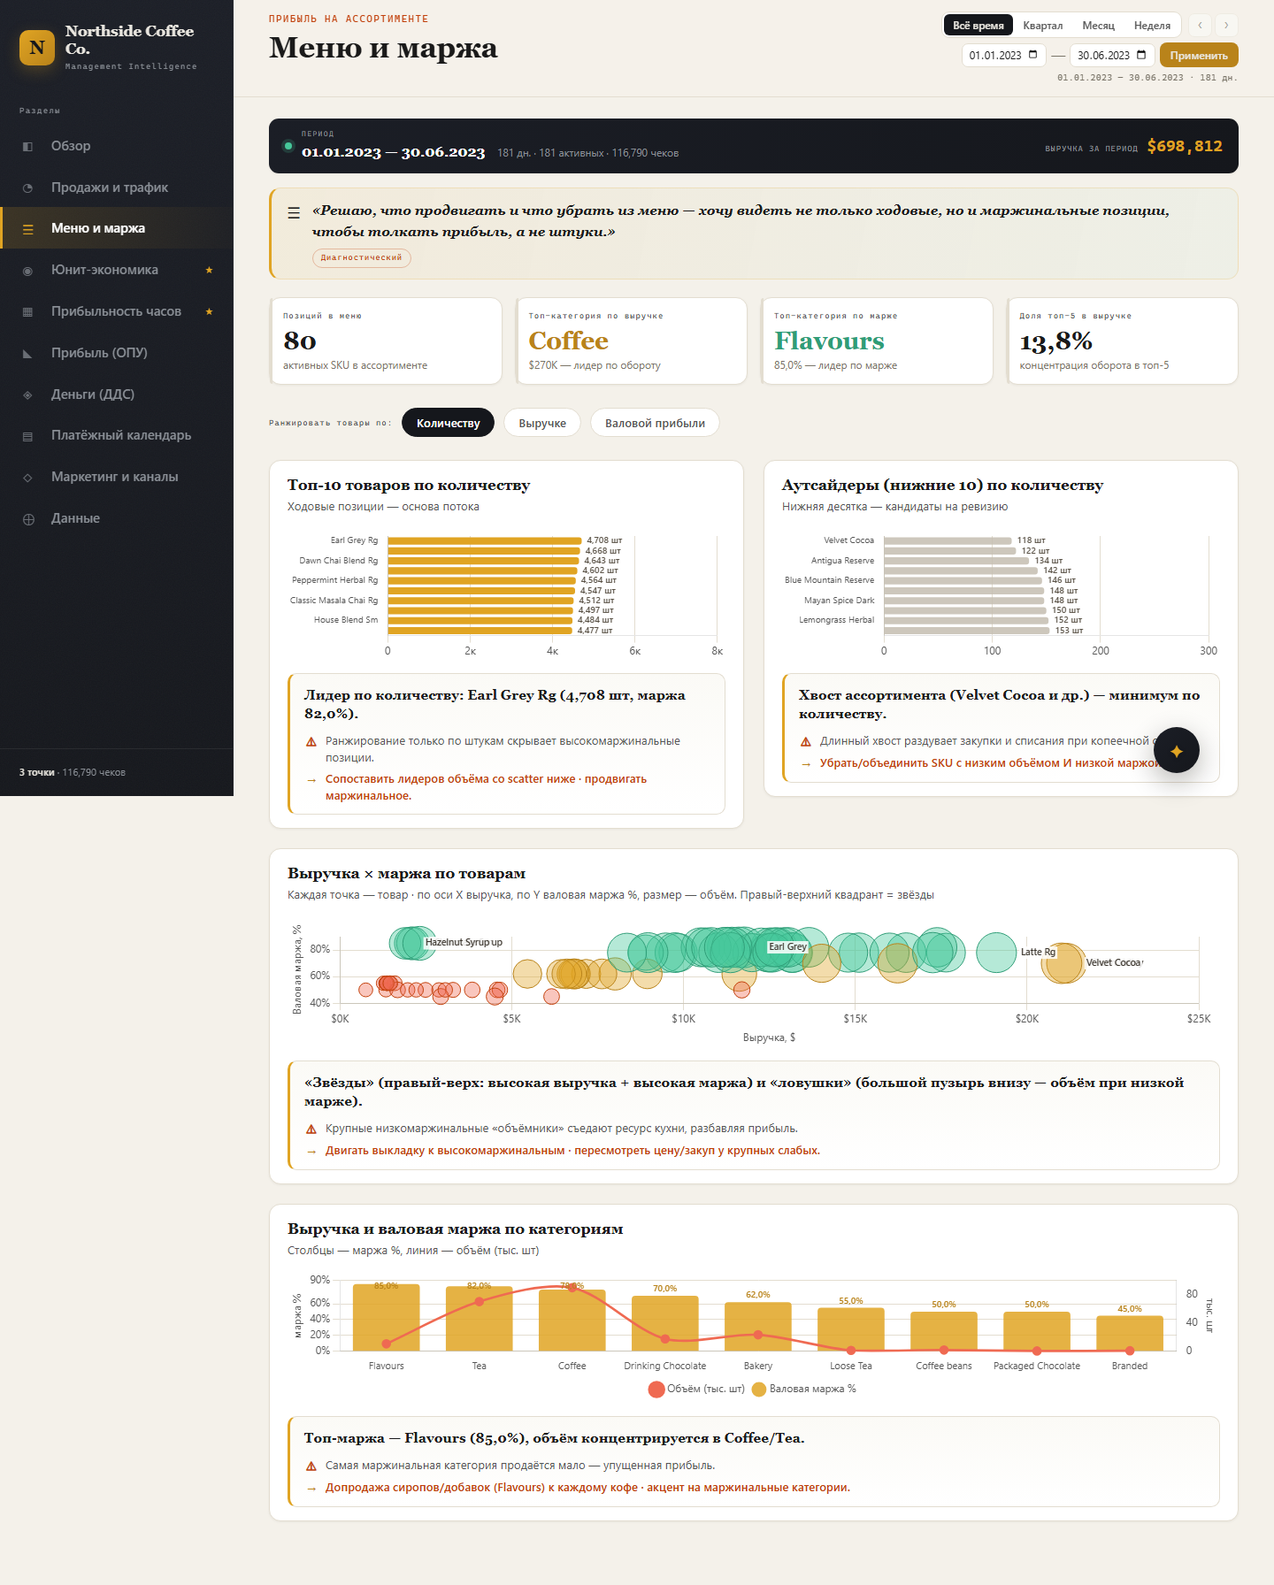1274x1585 pixels.
Task: Click the Маркетинг и каналы icon
Action: (x=27, y=477)
